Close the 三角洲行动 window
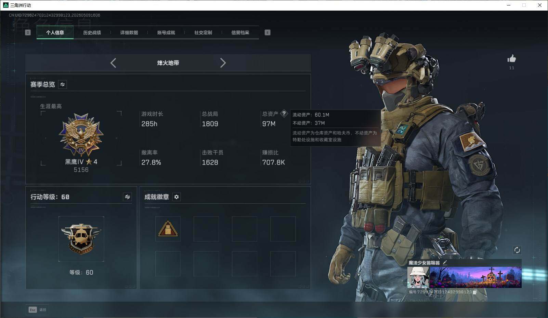The height and width of the screenshot is (318, 548). (540, 5)
